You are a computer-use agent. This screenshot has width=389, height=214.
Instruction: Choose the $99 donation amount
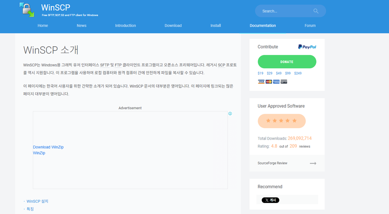288,73
